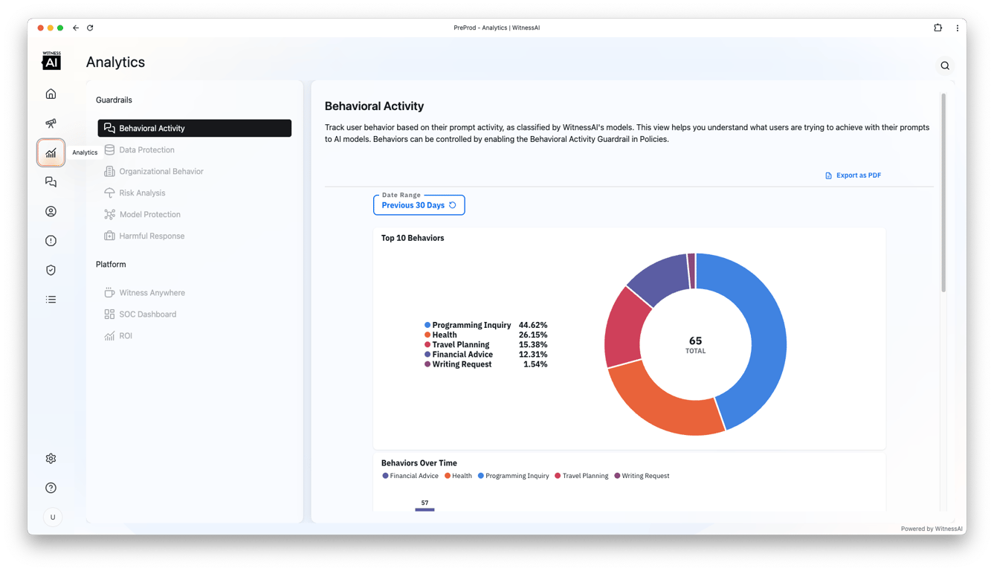Click the Top 10 Behaviors chart title
This screenshot has height=571, width=994.
pyautogui.click(x=413, y=238)
